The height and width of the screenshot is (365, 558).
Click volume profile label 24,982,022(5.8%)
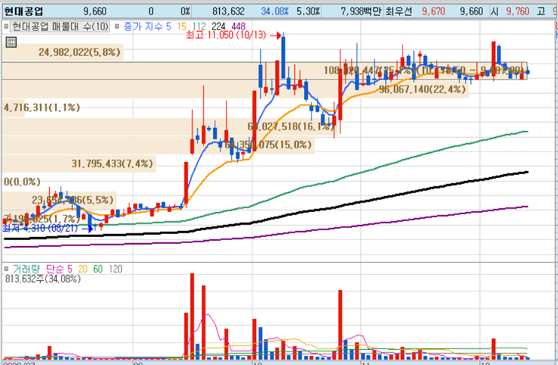point(80,52)
